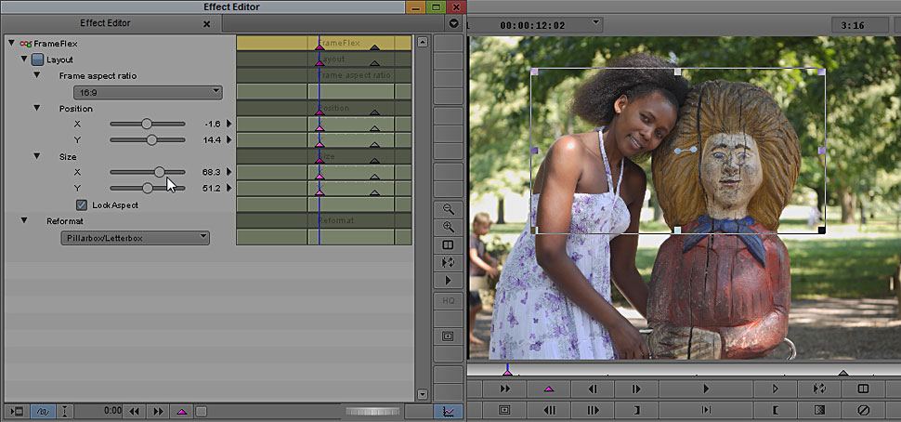Click the Add Keyframe icon under the monitor
Viewport: 901px width, 422px height.
coord(548,389)
